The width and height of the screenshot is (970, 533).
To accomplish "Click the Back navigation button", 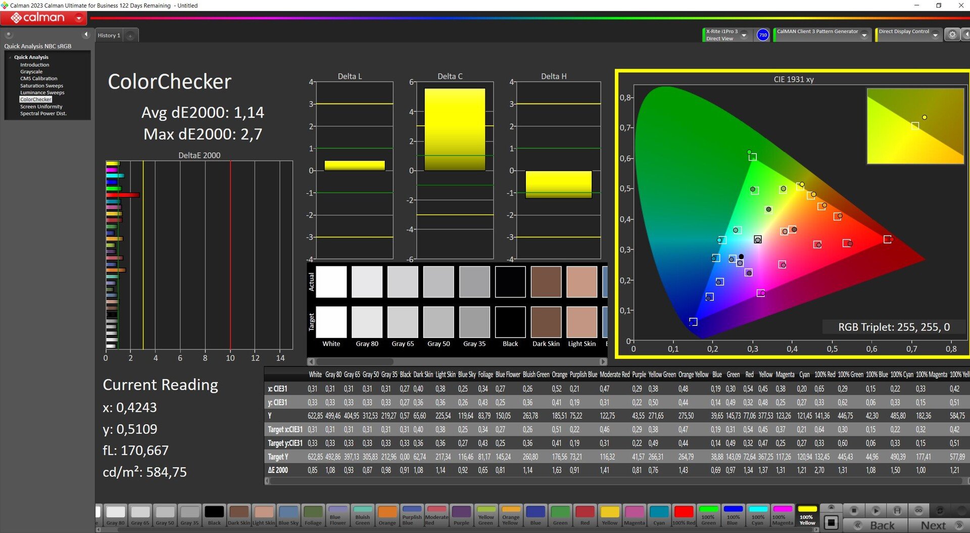I will click(875, 525).
